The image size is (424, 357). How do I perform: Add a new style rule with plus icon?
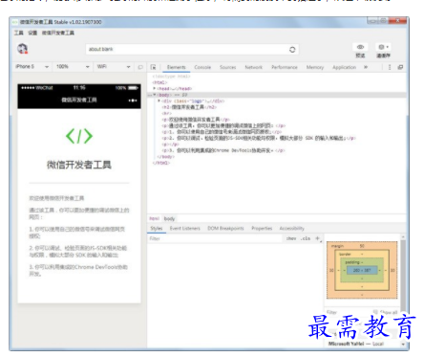317,238
